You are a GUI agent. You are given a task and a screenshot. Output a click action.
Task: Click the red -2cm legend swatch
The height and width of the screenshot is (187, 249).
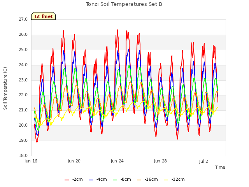67,180
